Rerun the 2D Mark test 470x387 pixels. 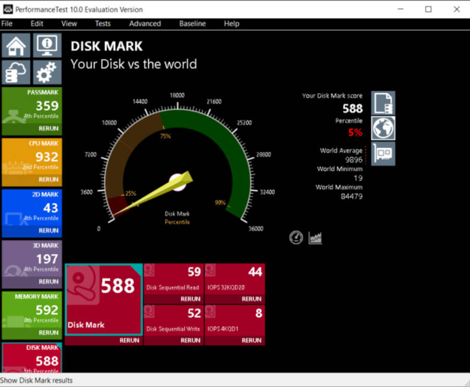coord(48,230)
